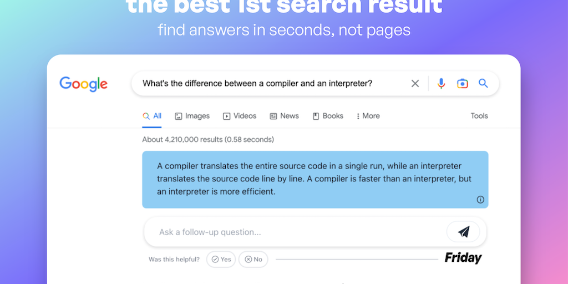Image resolution: width=568 pixels, height=284 pixels.
Task: Click the Friday logo
Action: tap(463, 258)
